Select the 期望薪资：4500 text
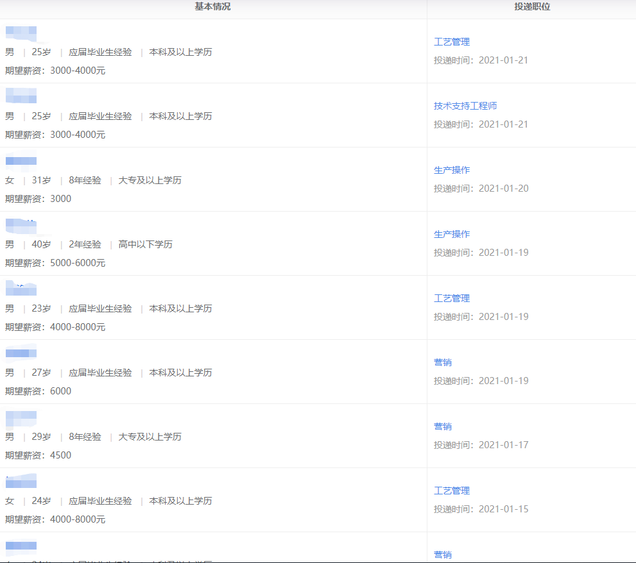 click(38, 455)
